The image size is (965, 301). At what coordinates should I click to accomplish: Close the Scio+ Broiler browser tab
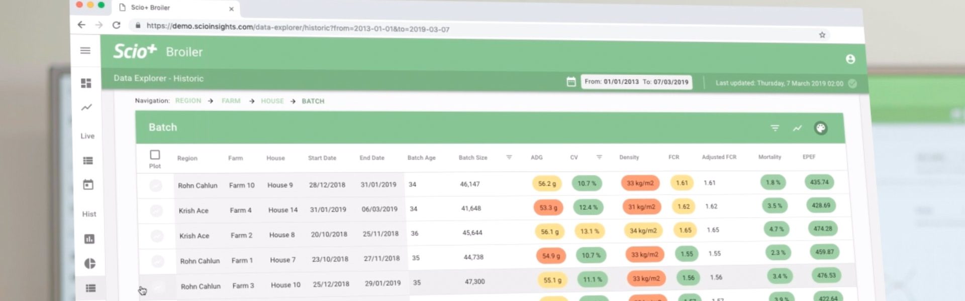(x=231, y=9)
